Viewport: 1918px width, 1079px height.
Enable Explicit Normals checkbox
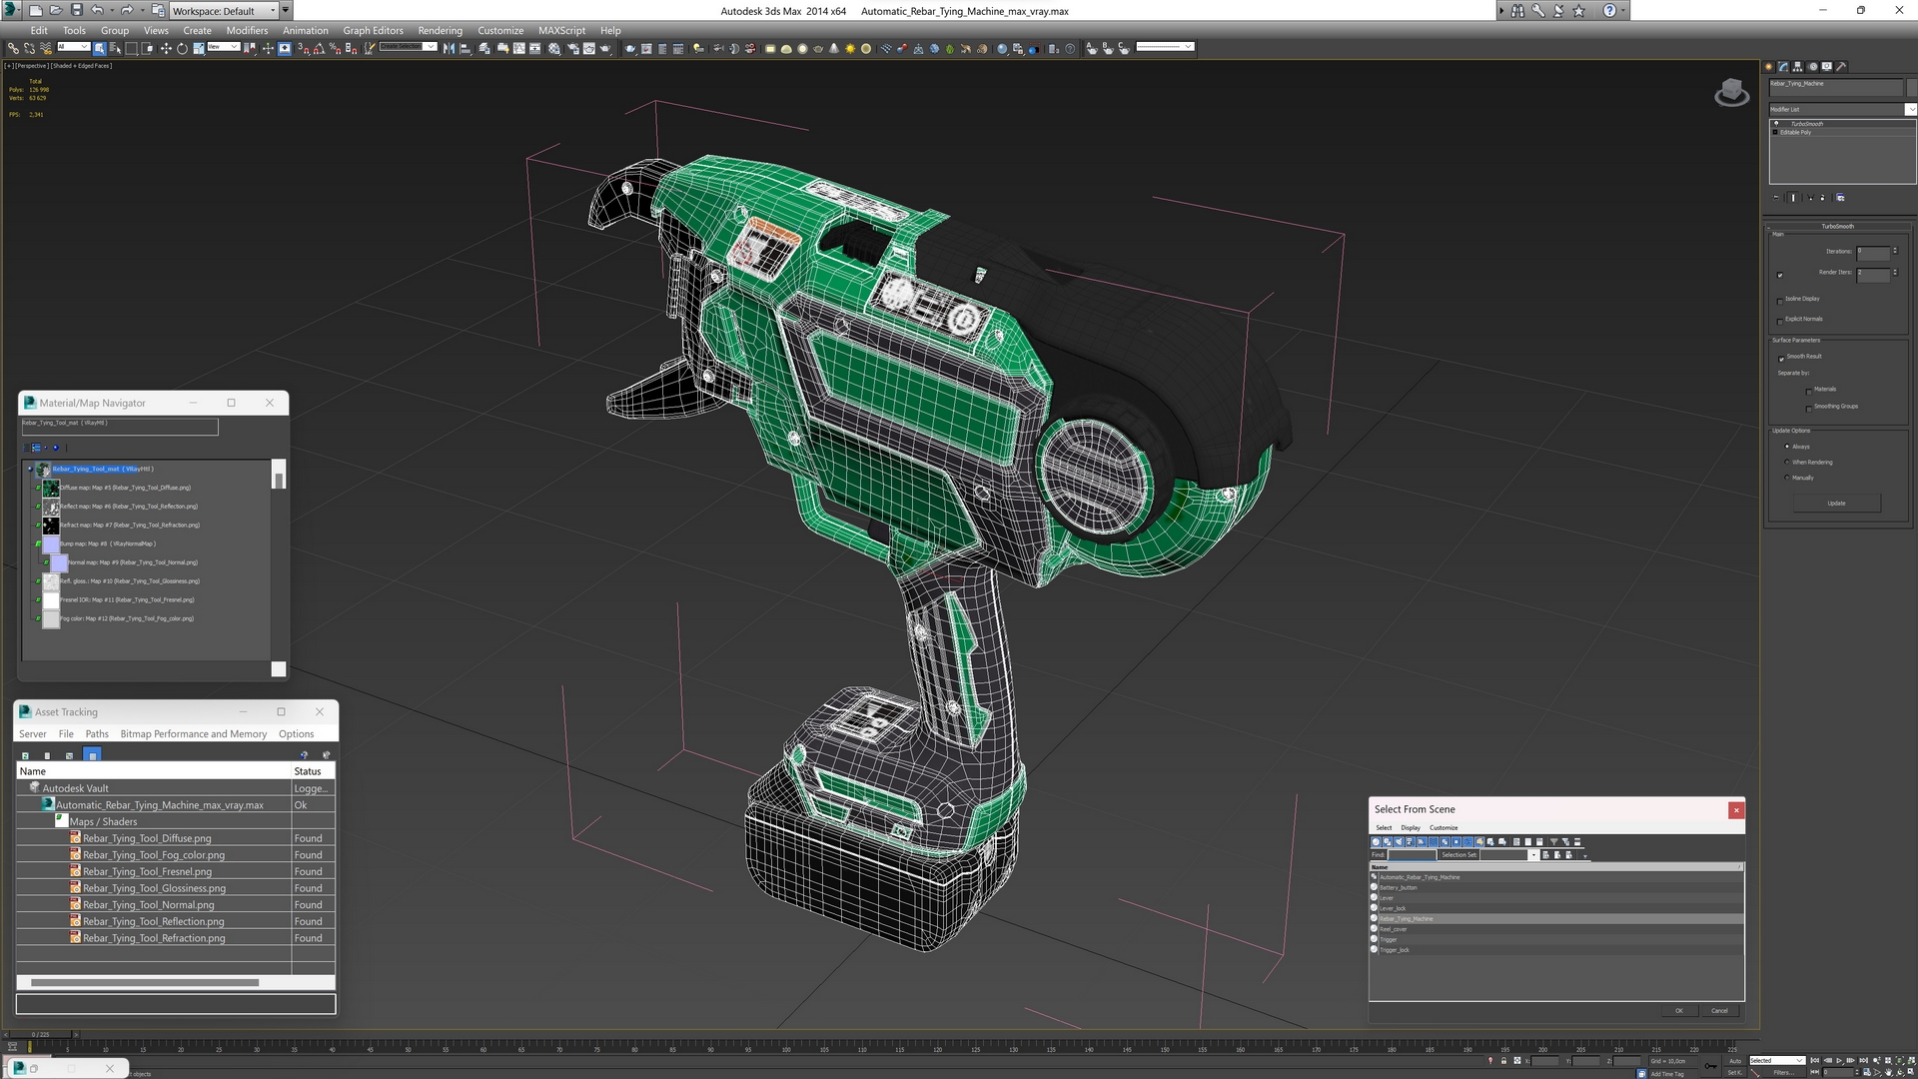pyautogui.click(x=1780, y=320)
